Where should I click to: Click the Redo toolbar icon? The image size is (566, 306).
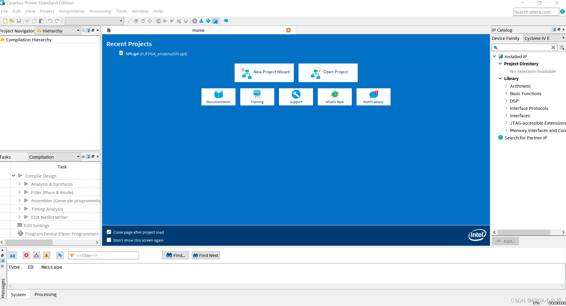coord(57,21)
